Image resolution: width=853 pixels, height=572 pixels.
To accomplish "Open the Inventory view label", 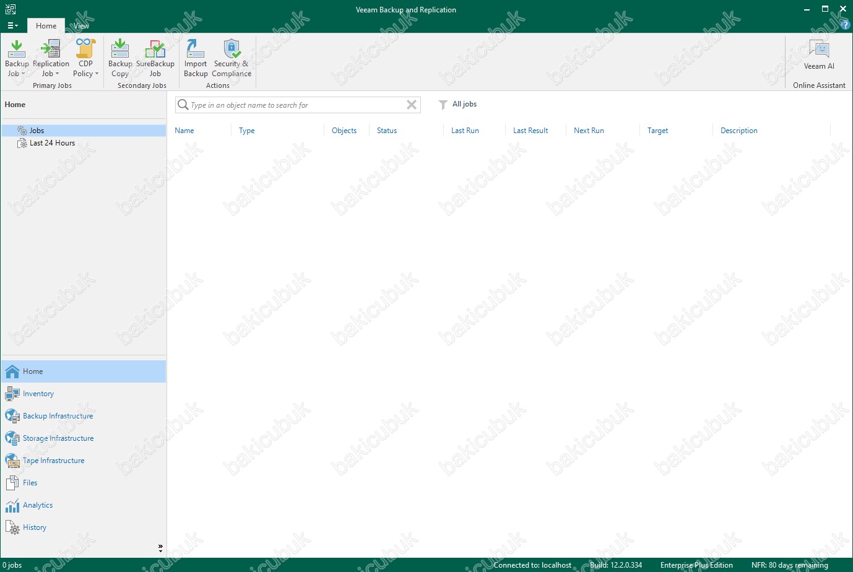I will click(38, 394).
